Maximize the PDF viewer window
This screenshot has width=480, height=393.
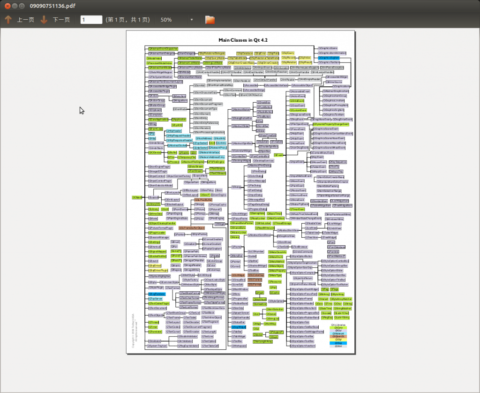coord(22,6)
